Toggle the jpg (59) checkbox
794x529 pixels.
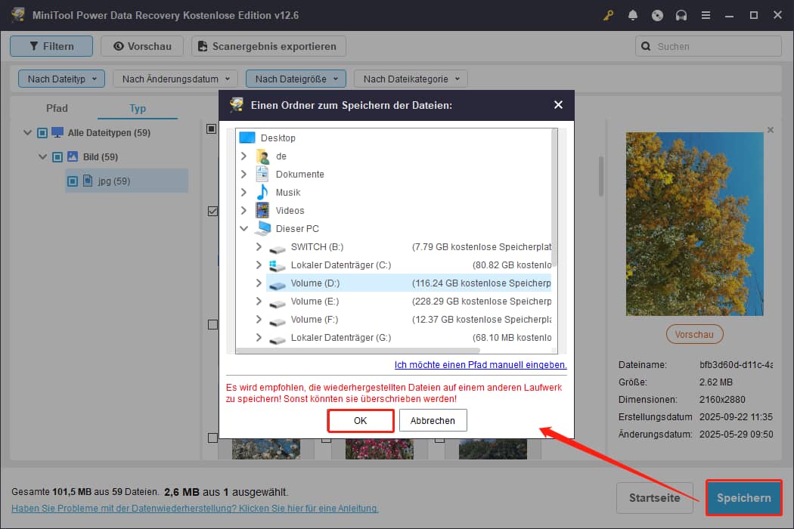(x=72, y=181)
